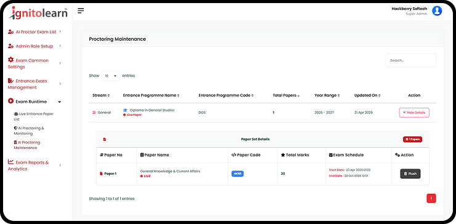Screen dimensions: 456x224
Task: Expand the Exam Reports & Analytics arrow
Action: pyautogui.click(x=60, y=166)
